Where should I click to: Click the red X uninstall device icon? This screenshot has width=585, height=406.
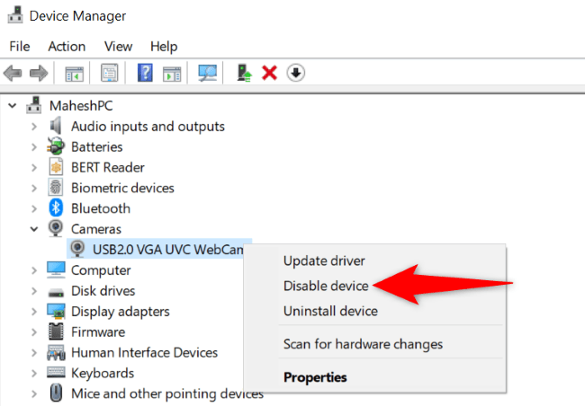pos(269,73)
